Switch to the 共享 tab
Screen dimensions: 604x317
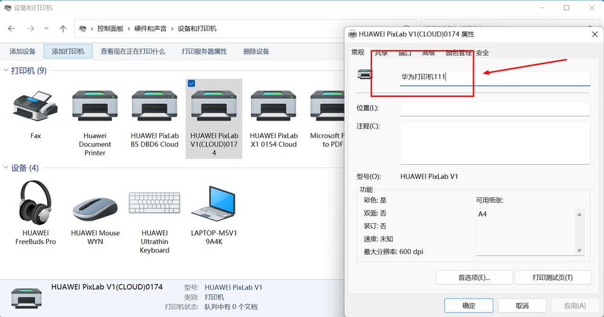(x=381, y=53)
